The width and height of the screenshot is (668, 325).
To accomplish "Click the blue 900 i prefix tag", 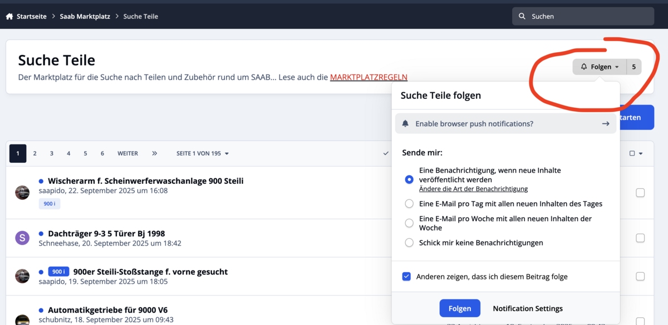I will click(58, 272).
